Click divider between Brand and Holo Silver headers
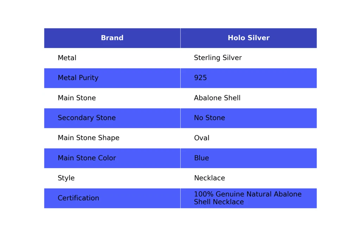The image size is (352, 234). [x=180, y=38]
